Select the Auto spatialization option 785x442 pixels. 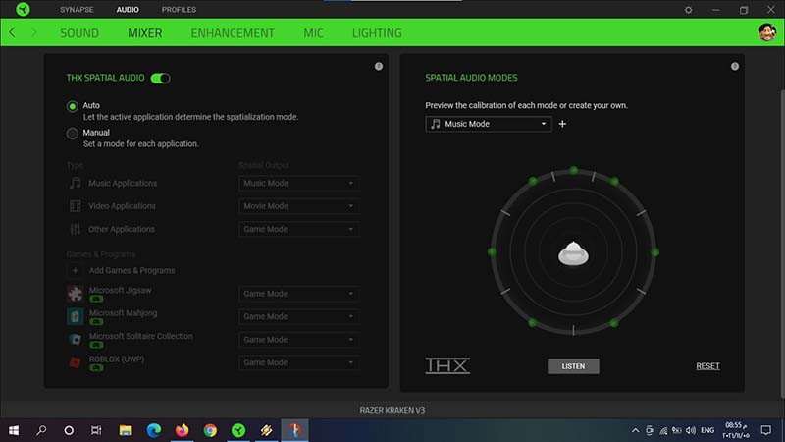tap(73, 105)
